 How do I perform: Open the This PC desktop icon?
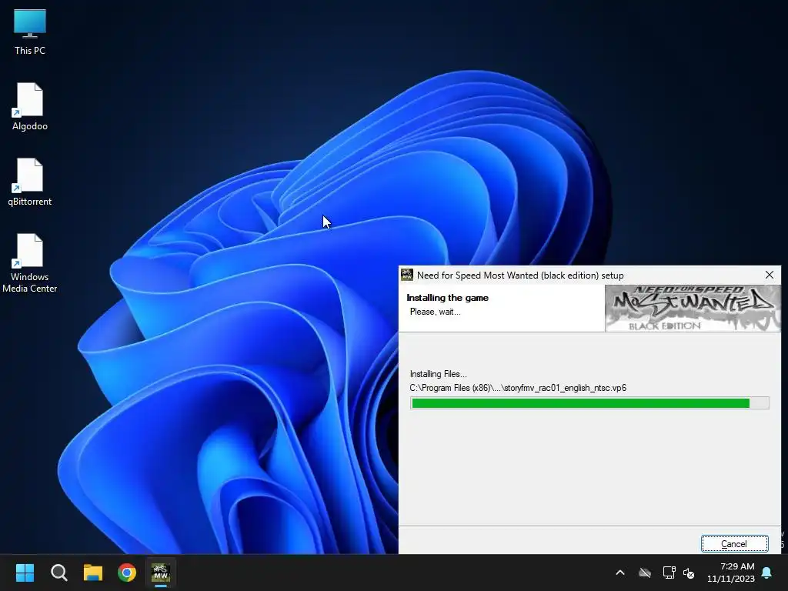(30, 32)
